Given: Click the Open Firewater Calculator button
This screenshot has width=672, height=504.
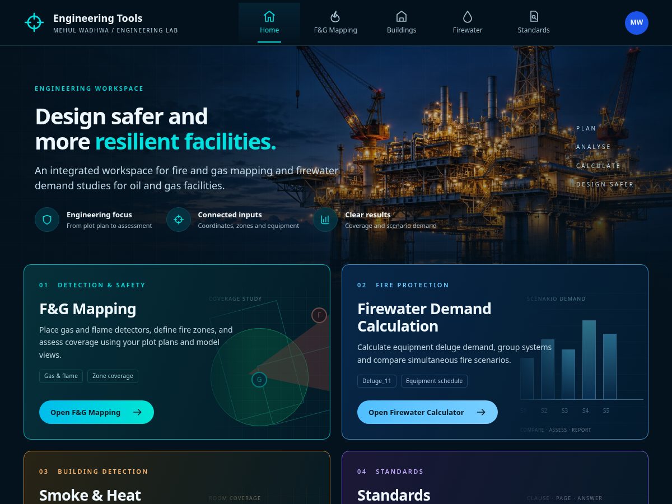Looking at the screenshot, I should pyautogui.click(x=427, y=412).
